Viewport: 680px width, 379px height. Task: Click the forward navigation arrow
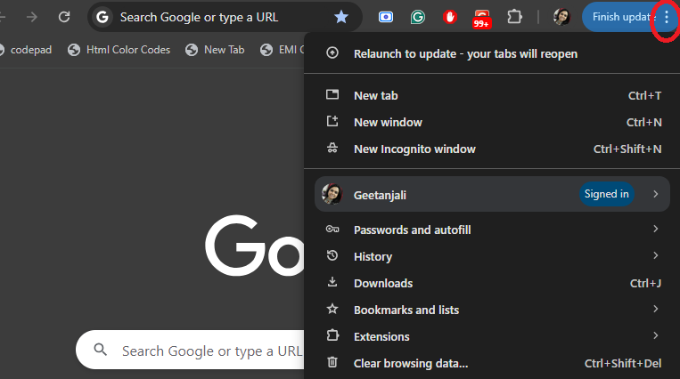click(32, 17)
